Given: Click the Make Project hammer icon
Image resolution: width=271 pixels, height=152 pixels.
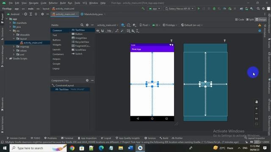Looking at the screenshot, I should (x=143, y=8).
